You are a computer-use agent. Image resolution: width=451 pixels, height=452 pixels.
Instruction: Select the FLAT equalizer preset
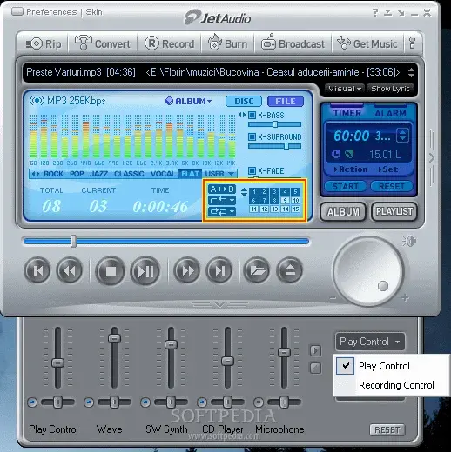pyautogui.click(x=191, y=174)
